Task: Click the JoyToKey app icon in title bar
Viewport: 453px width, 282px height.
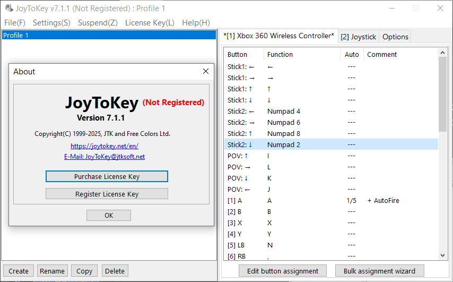Action: tap(9, 8)
